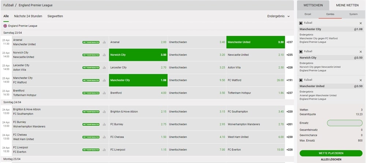Open Siegwetten filter tab
This screenshot has width=366, height=163.
click(55, 16)
